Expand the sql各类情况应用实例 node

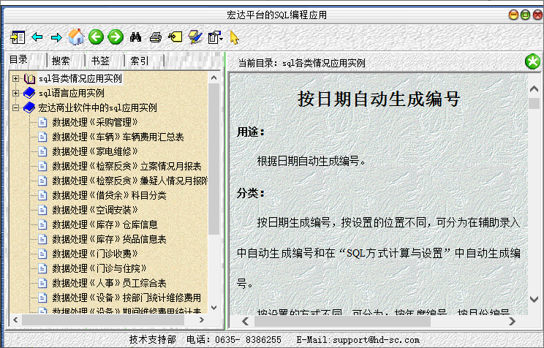(x=16, y=78)
